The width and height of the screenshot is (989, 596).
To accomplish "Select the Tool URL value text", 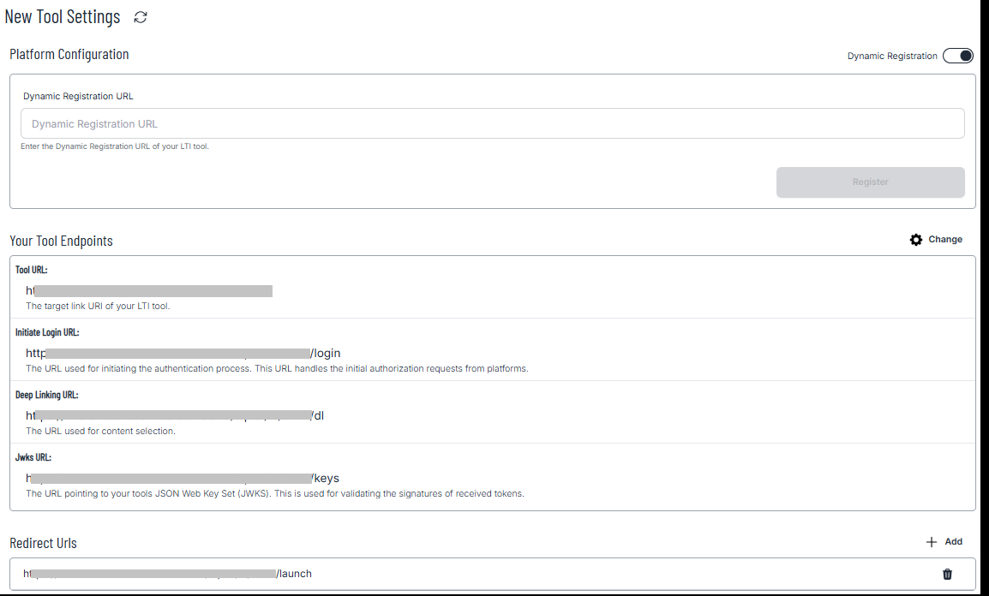I will pyautogui.click(x=150, y=289).
